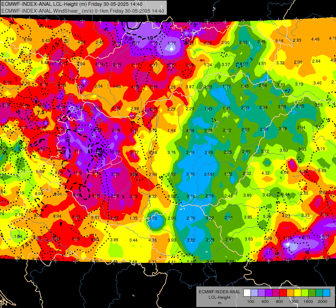Click the wind shear value 3.04
Viewport: 336px width, 308px height.
(x=99, y=86)
